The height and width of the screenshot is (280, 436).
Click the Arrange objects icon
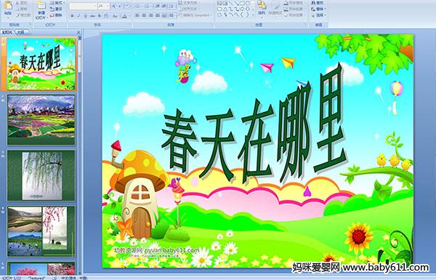click(x=262, y=8)
